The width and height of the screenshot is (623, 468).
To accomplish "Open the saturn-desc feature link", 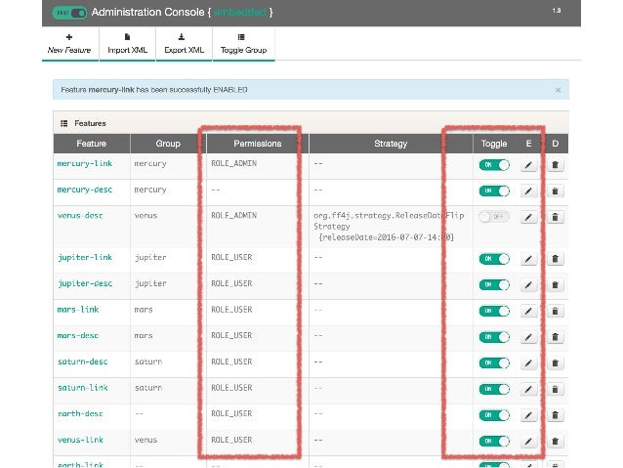I will [83, 362].
